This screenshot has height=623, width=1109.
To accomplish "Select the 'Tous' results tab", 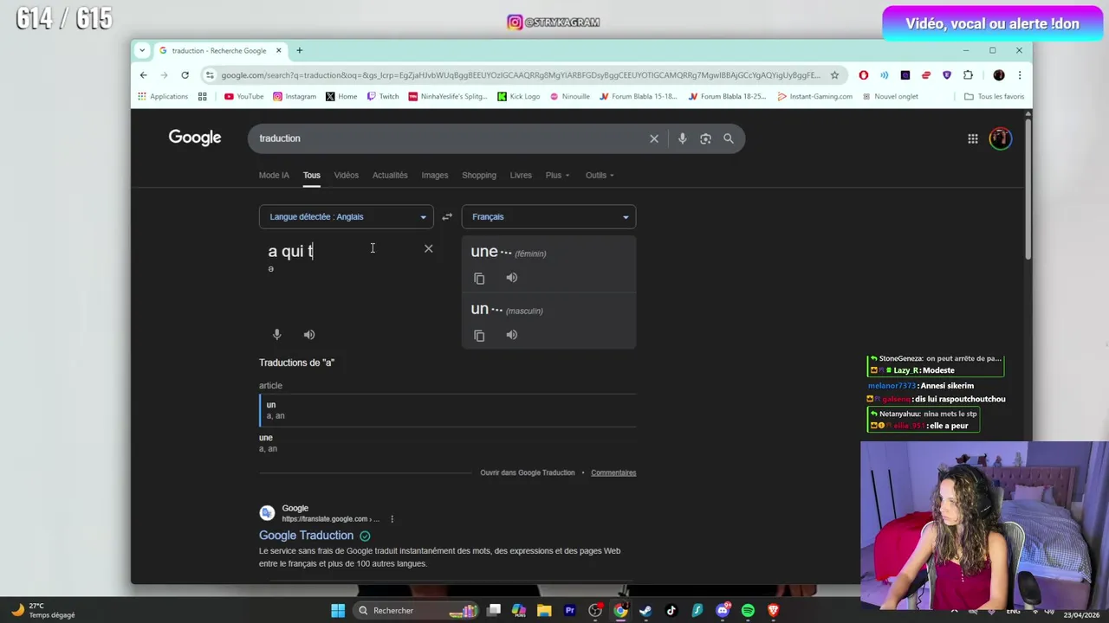I will point(311,175).
